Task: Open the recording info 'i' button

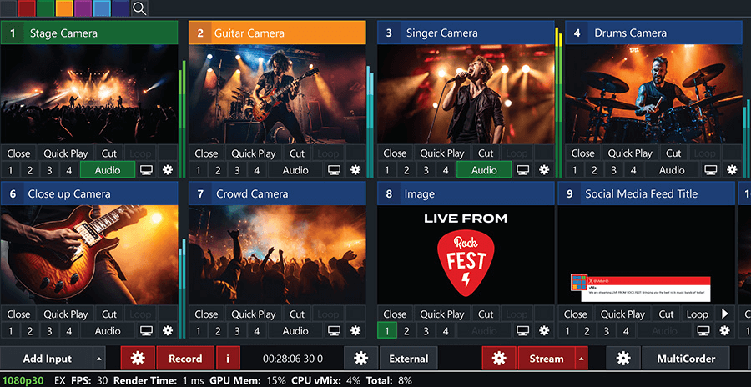Action: pos(228,359)
